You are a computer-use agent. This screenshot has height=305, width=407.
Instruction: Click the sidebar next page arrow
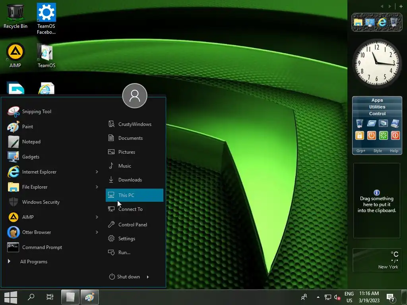click(390, 6)
